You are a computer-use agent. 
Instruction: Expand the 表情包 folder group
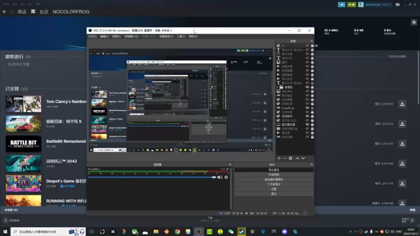pyautogui.click(x=278, y=87)
